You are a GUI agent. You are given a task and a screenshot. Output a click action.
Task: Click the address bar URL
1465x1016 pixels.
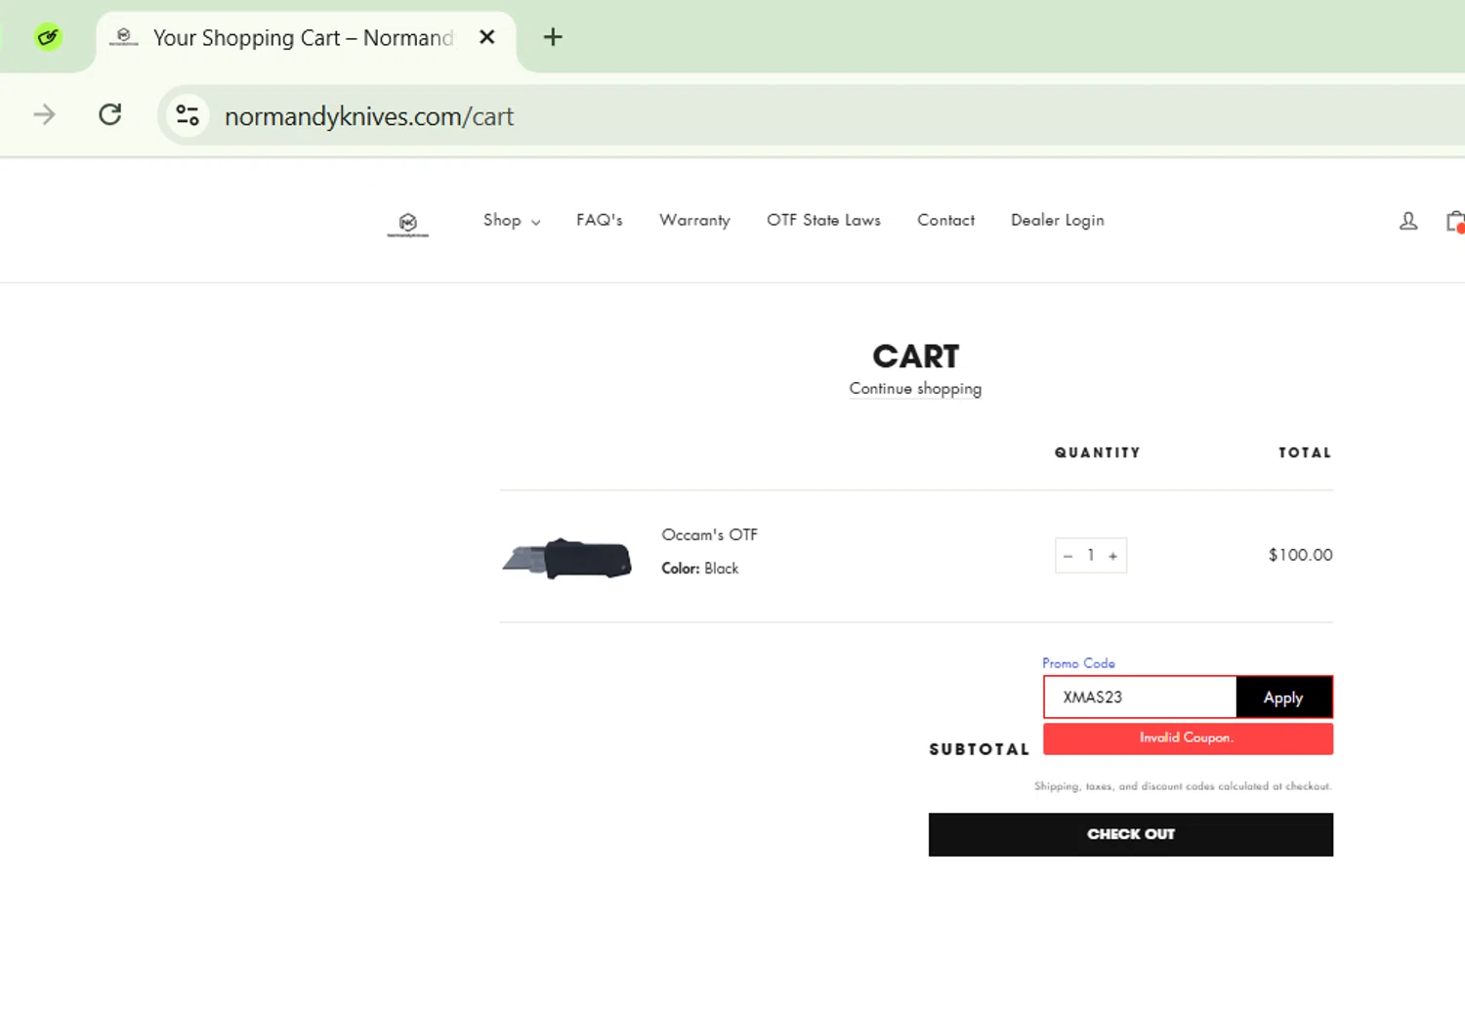pyautogui.click(x=369, y=116)
